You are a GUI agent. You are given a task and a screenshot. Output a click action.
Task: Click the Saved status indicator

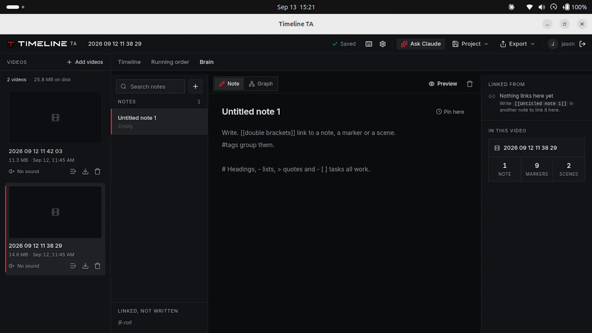pyautogui.click(x=344, y=44)
